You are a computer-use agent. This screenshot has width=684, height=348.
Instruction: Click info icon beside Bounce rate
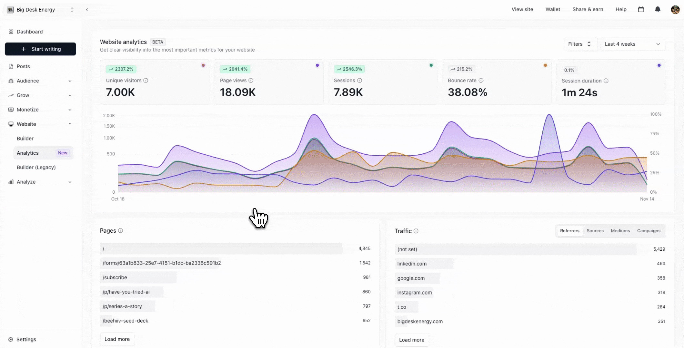pyautogui.click(x=481, y=81)
